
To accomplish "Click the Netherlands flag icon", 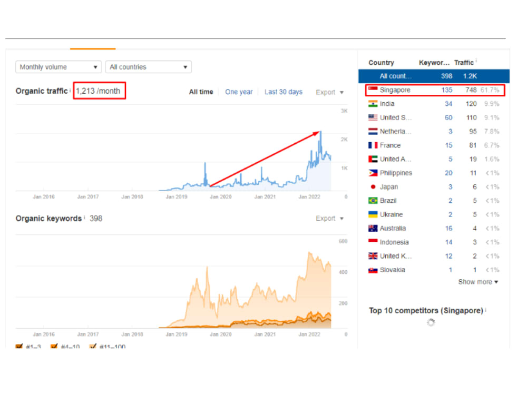I will [x=373, y=131].
